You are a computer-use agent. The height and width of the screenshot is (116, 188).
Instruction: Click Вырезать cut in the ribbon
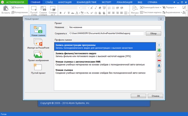tap(18, 8)
